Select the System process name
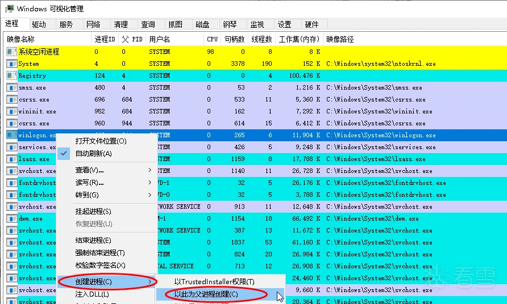The image size is (507, 304). click(28, 64)
